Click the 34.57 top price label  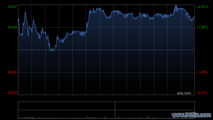tap(13, 7)
